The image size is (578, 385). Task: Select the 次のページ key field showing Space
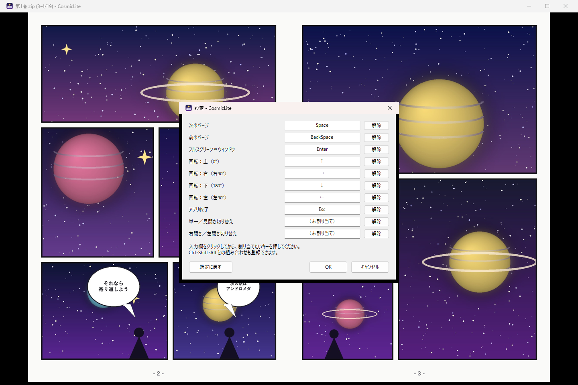click(322, 126)
